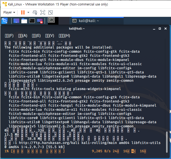Click the terminal vertical scrollbar thumb
This screenshot has width=171, height=159.
click(x=167, y=142)
